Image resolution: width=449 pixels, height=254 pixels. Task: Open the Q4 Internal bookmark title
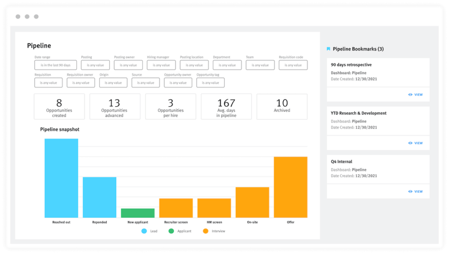(342, 162)
